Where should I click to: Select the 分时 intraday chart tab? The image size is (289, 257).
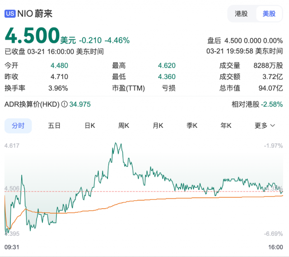(18, 126)
